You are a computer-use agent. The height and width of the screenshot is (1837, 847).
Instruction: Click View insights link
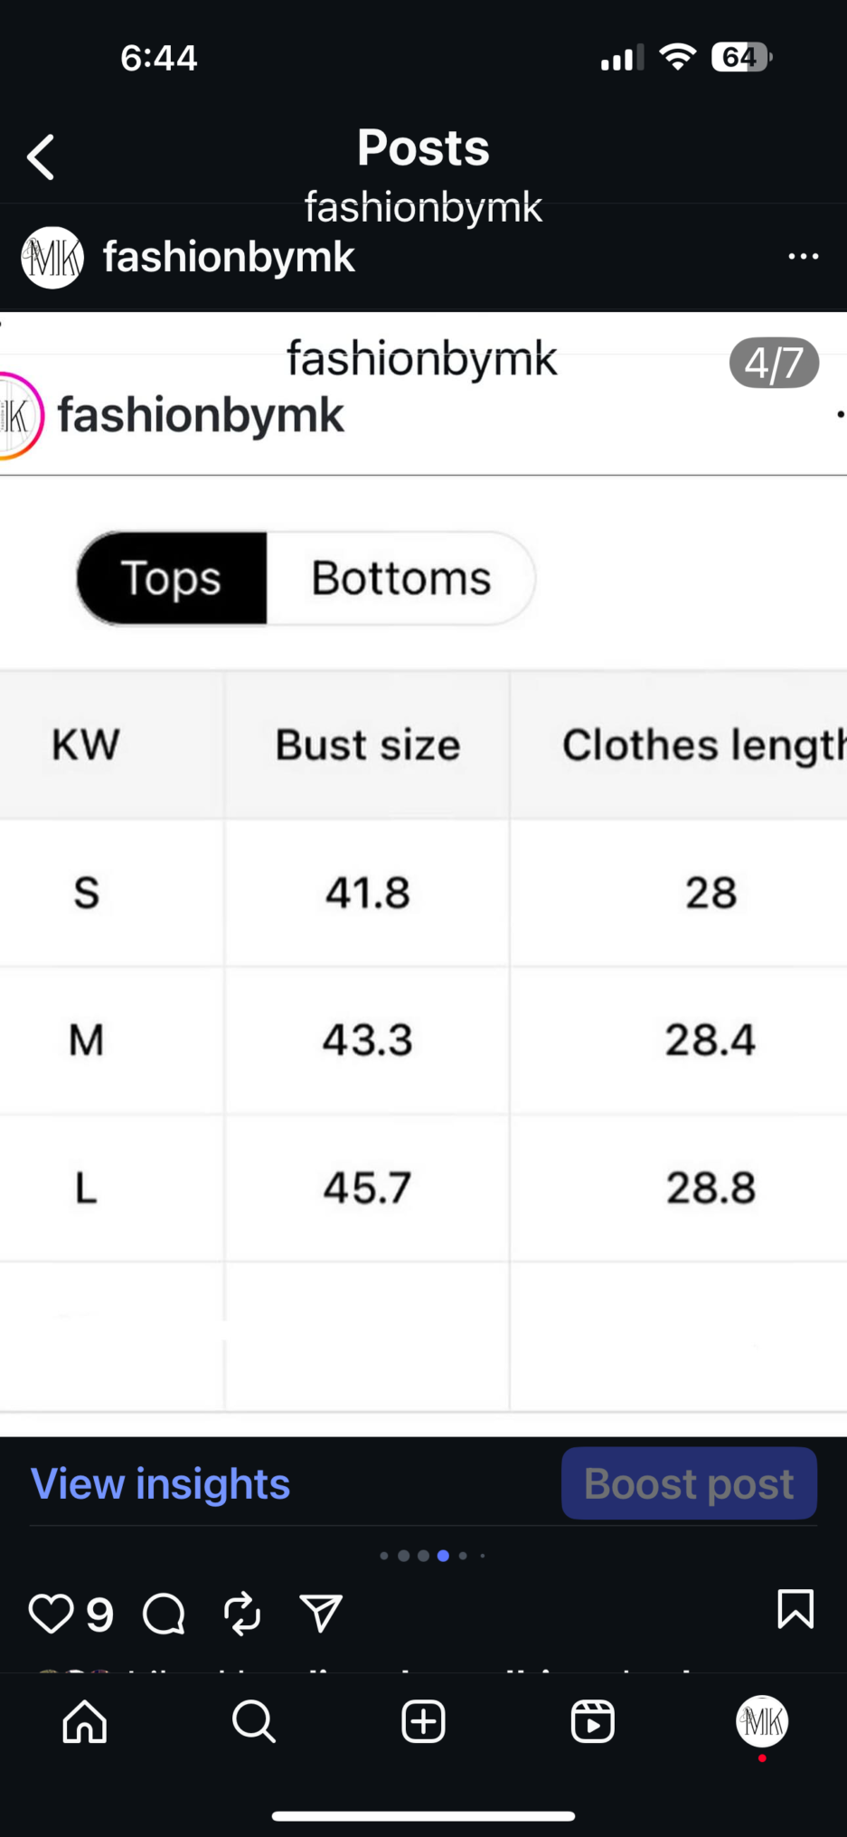(160, 1484)
